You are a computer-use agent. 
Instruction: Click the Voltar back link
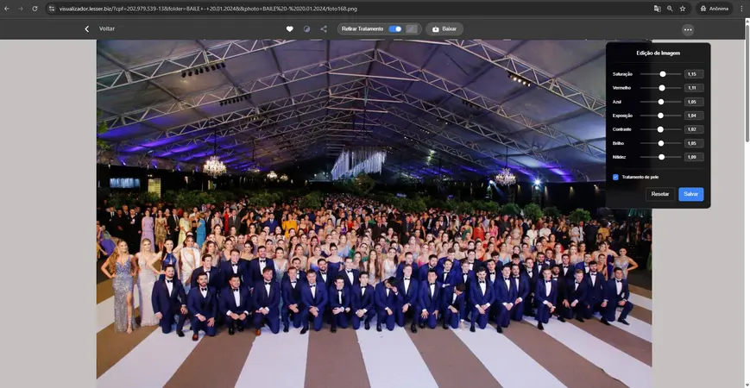[107, 28]
